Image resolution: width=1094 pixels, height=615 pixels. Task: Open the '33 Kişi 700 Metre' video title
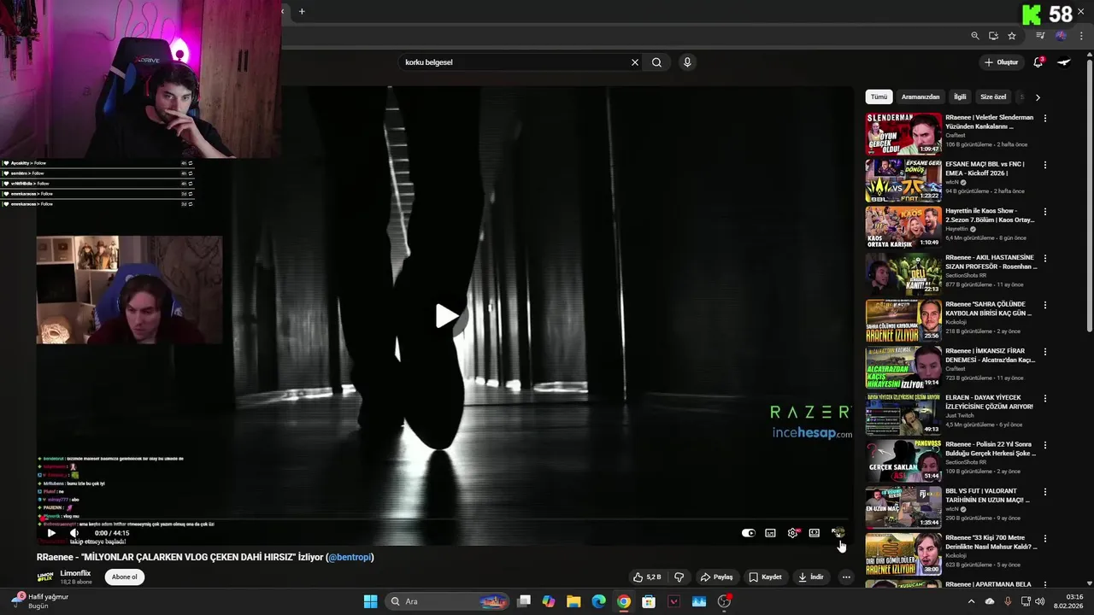click(x=991, y=542)
